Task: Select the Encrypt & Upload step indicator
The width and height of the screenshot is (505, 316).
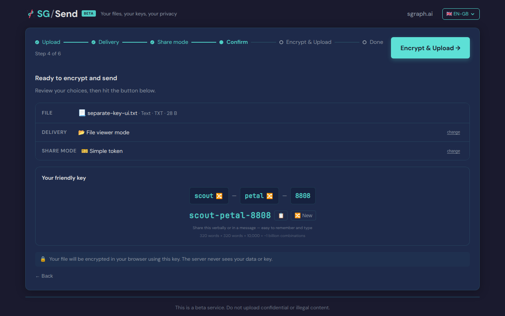Action: (305, 42)
